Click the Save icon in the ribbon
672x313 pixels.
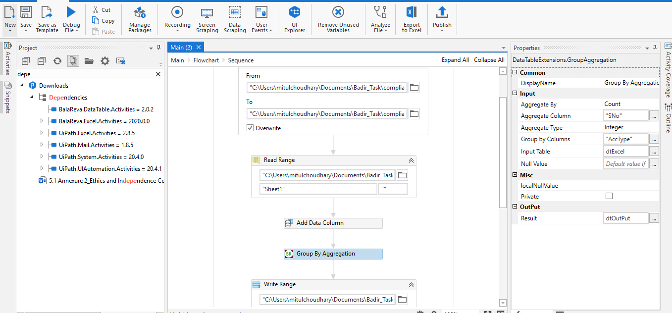point(26,12)
